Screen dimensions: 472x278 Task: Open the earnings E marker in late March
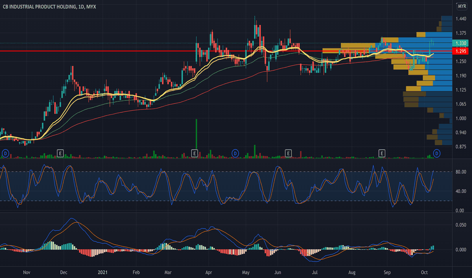(194, 154)
